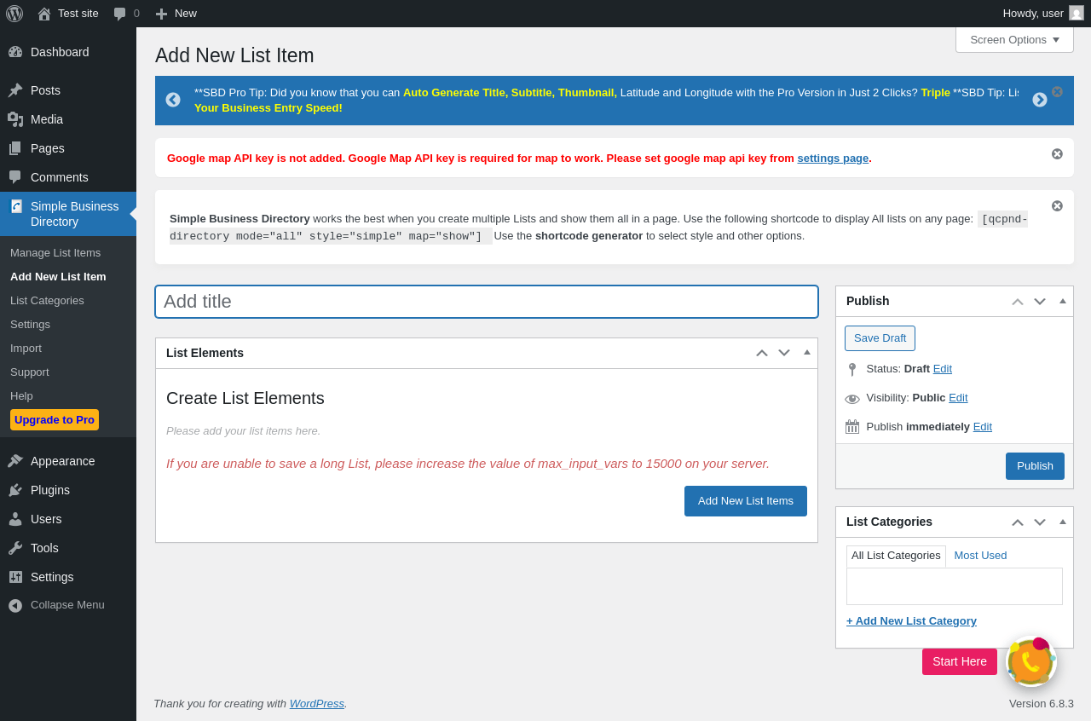Move List Categories box down
Image resolution: width=1091 pixels, height=721 pixels.
1040,522
